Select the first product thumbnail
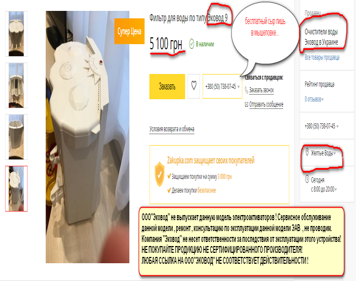The width and height of the screenshot is (356, 281). point(16,34)
